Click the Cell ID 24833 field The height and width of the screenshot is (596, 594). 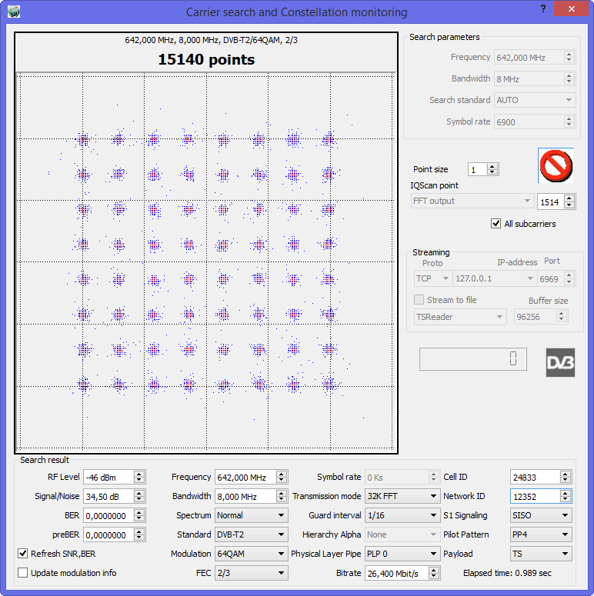(x=535, y=477)
